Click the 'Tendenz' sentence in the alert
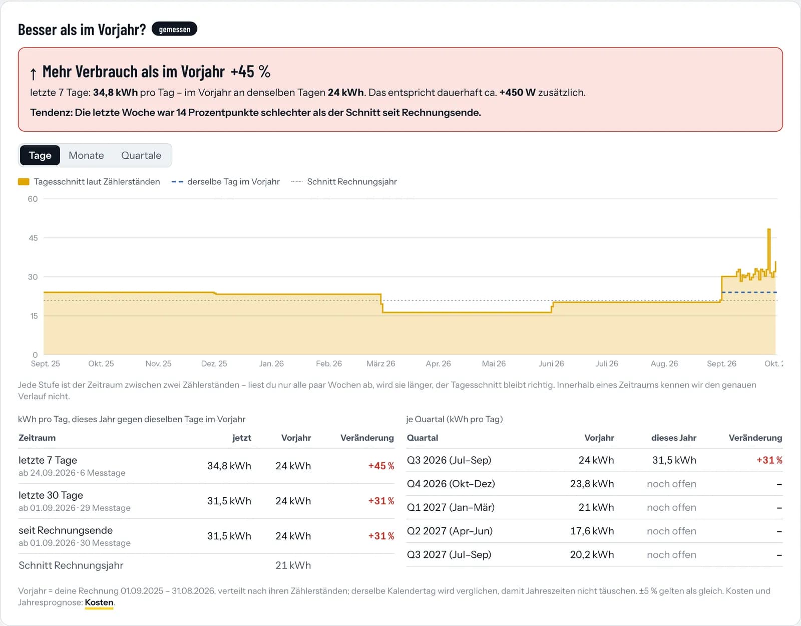Image resolution: width=801 pixels, height=626 pixels. coord(255,112)
